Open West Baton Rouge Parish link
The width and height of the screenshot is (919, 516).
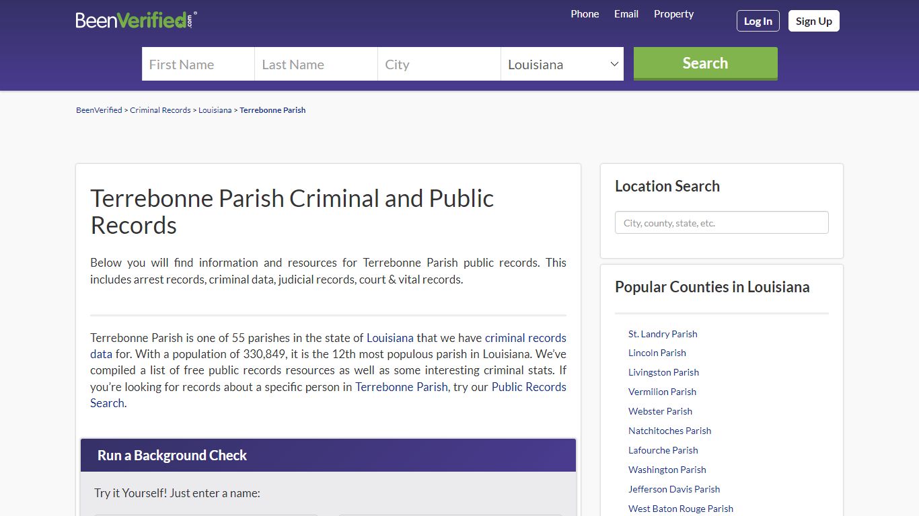[681, 509]
